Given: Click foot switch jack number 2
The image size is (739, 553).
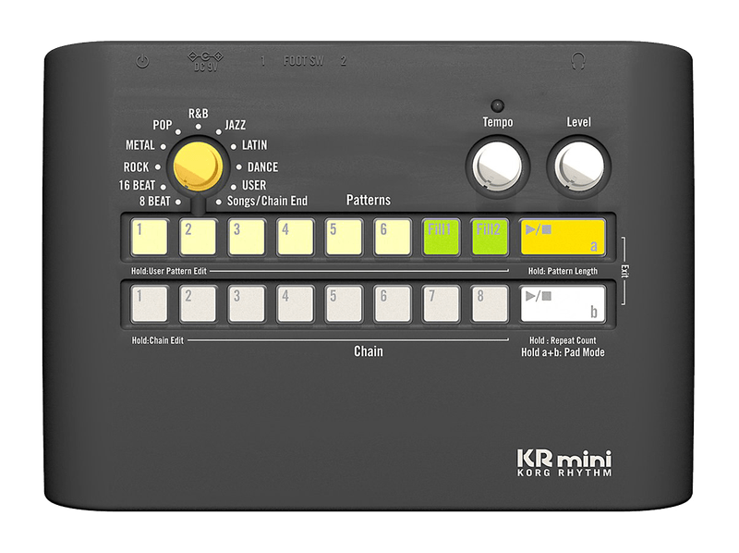Looking at the screenshot, I should point(344,61).
